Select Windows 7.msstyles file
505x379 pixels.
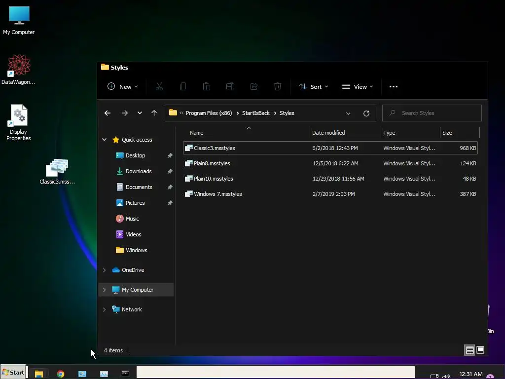(330, 194)
